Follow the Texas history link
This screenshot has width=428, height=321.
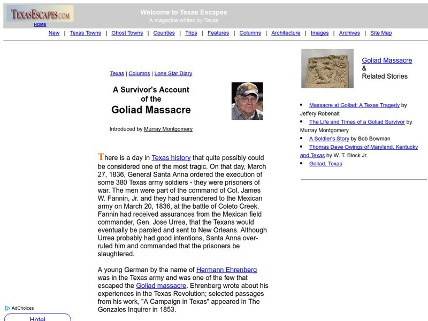point(171,157)
